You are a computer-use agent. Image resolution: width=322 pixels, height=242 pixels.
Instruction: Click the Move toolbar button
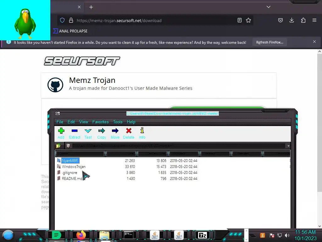coord(115,133)
